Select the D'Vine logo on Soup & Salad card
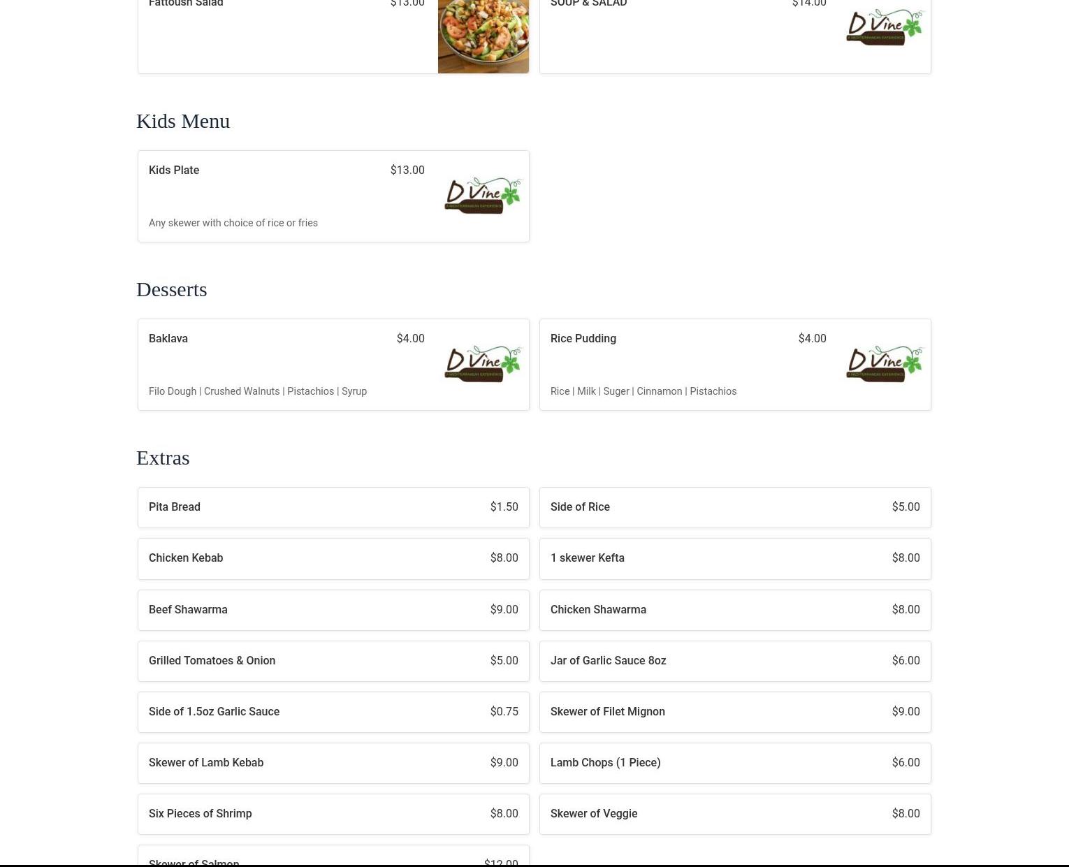The image size is (1069, 867). [x=885, y=27]
